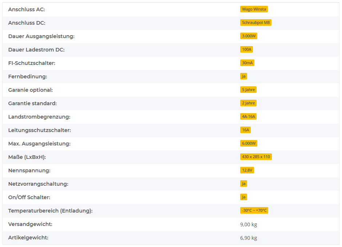Click the '5 Jahre' badge

(248, 90)
